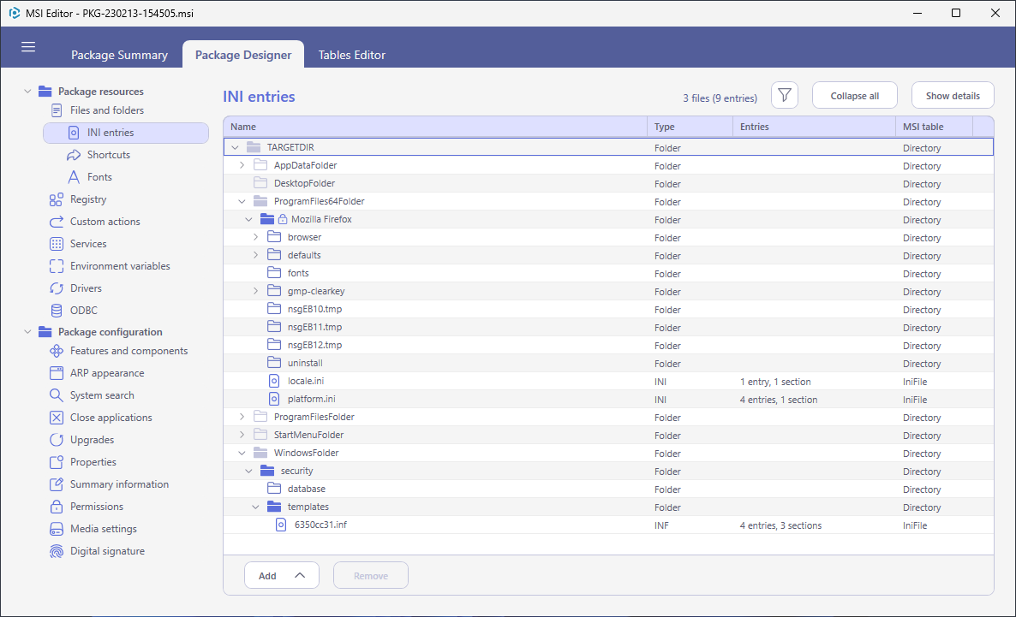Expand the ProgramFilesFolder node
This screenshot has width=1016, height=617.
click(x=242, y=417)
